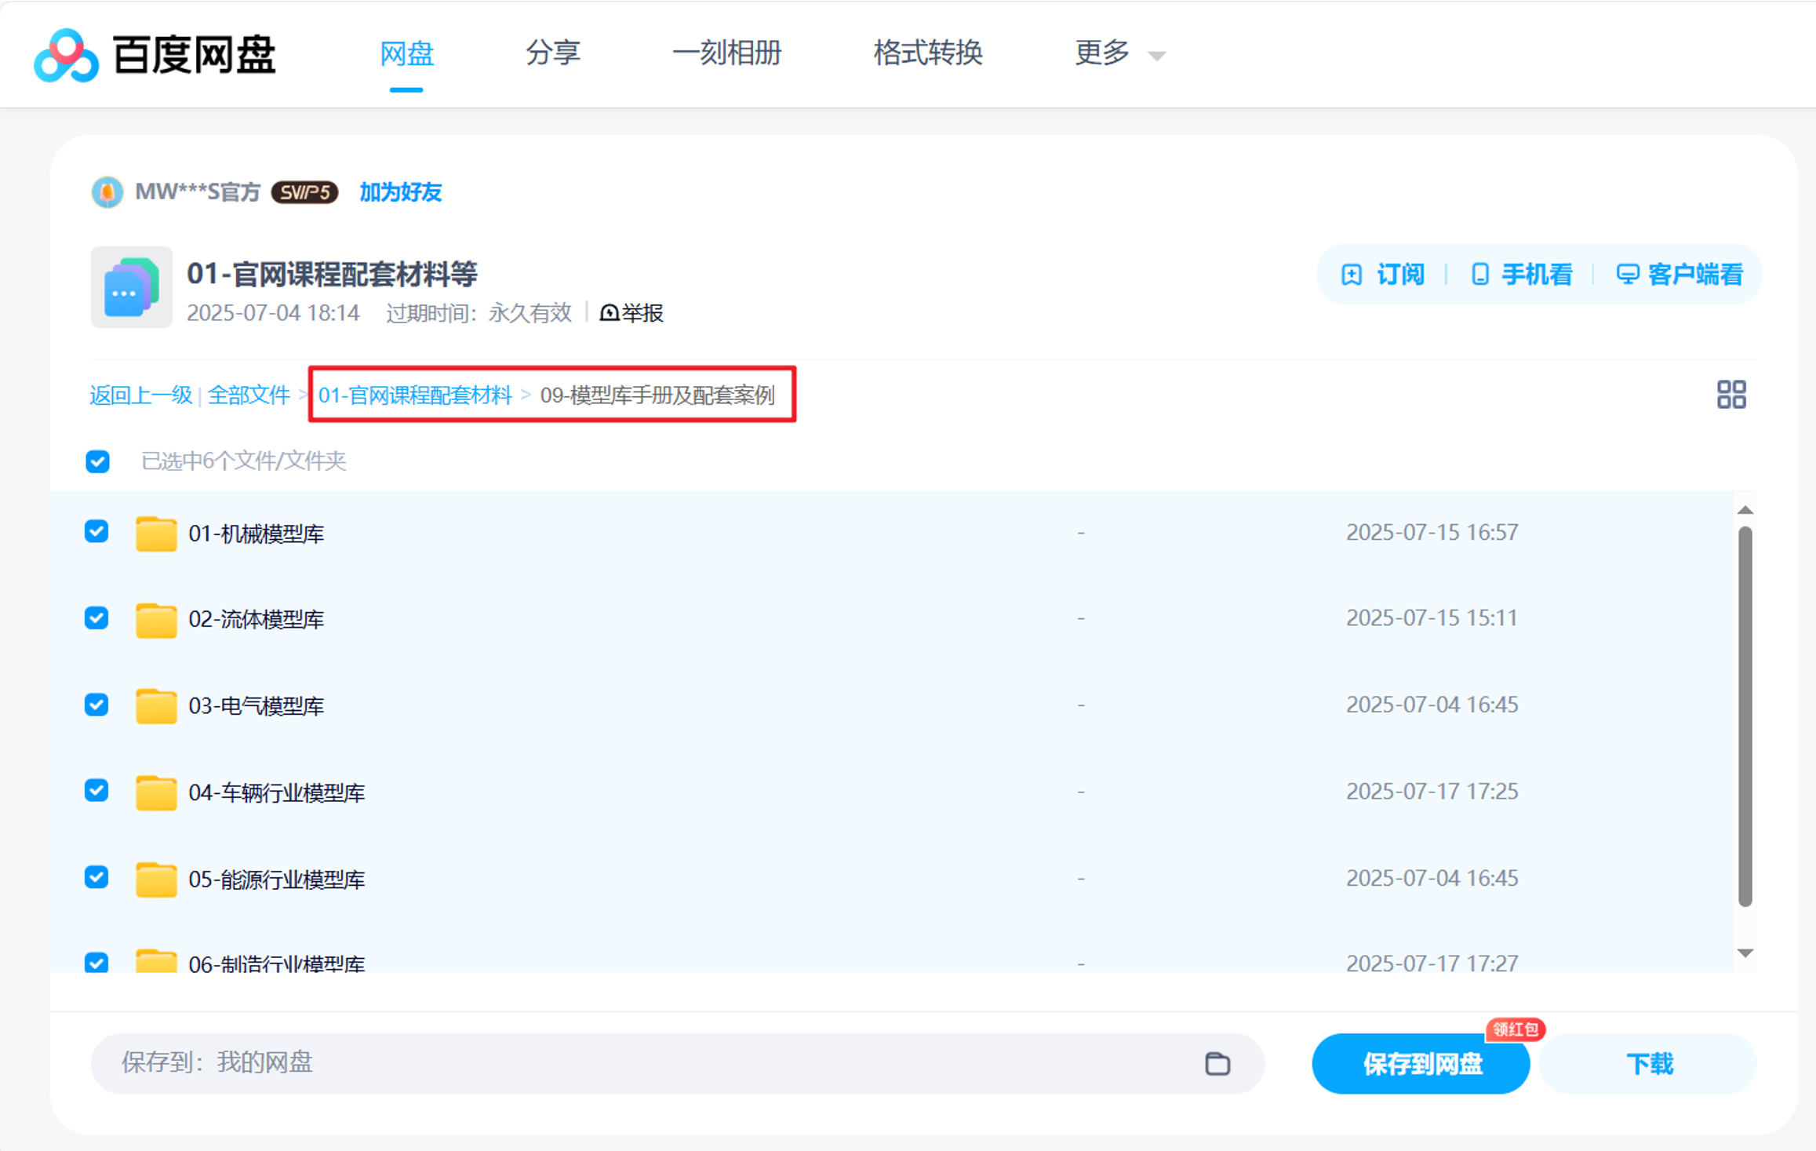Uncheck the 02-流体模型库 checkbox
This screenshot has width=1816, height=1151.
[96, 618]
